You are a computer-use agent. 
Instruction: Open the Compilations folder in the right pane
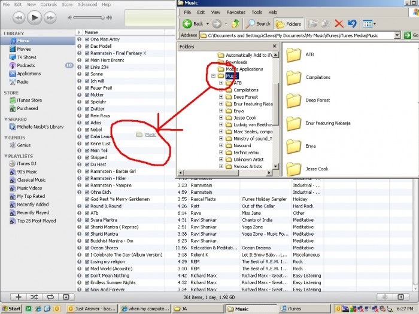308,77
